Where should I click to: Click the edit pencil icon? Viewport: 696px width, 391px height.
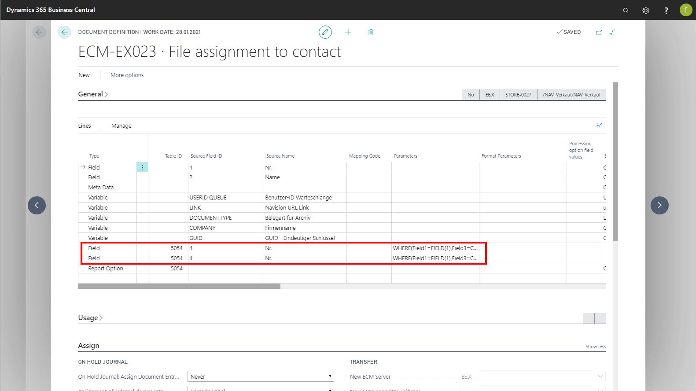click(325, 32)
